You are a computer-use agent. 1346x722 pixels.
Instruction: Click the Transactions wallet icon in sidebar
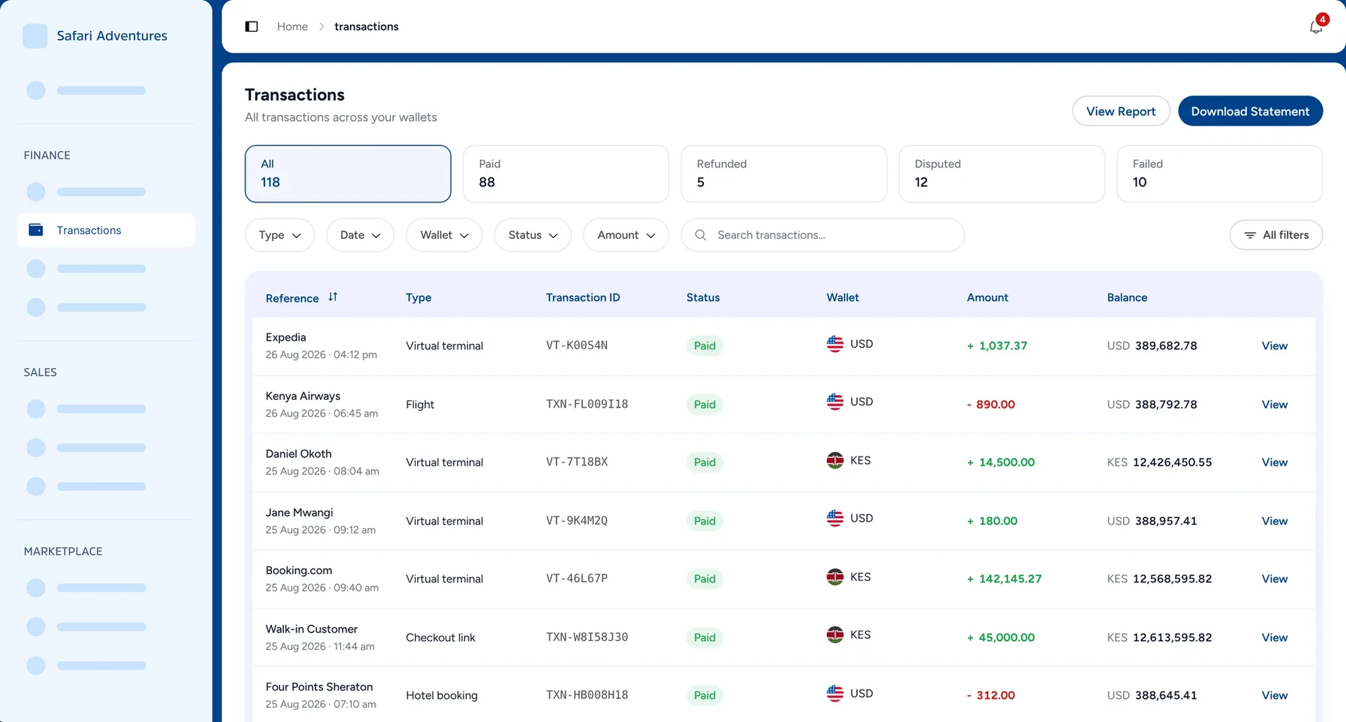coord(36,230)
